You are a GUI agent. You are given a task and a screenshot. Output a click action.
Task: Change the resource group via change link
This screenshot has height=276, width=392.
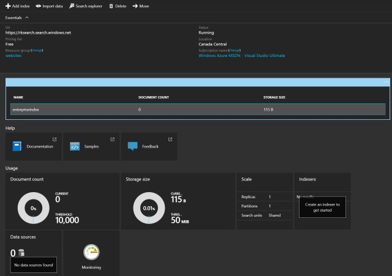click(37, 50)
